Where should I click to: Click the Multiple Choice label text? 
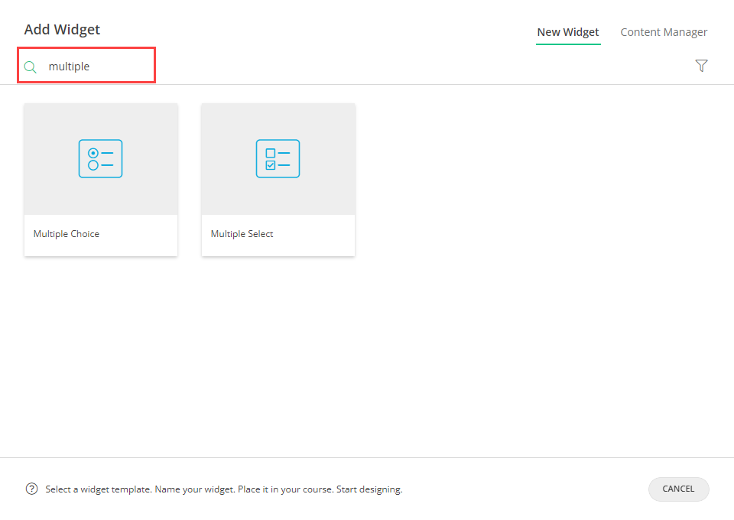(x=66, y=233)
